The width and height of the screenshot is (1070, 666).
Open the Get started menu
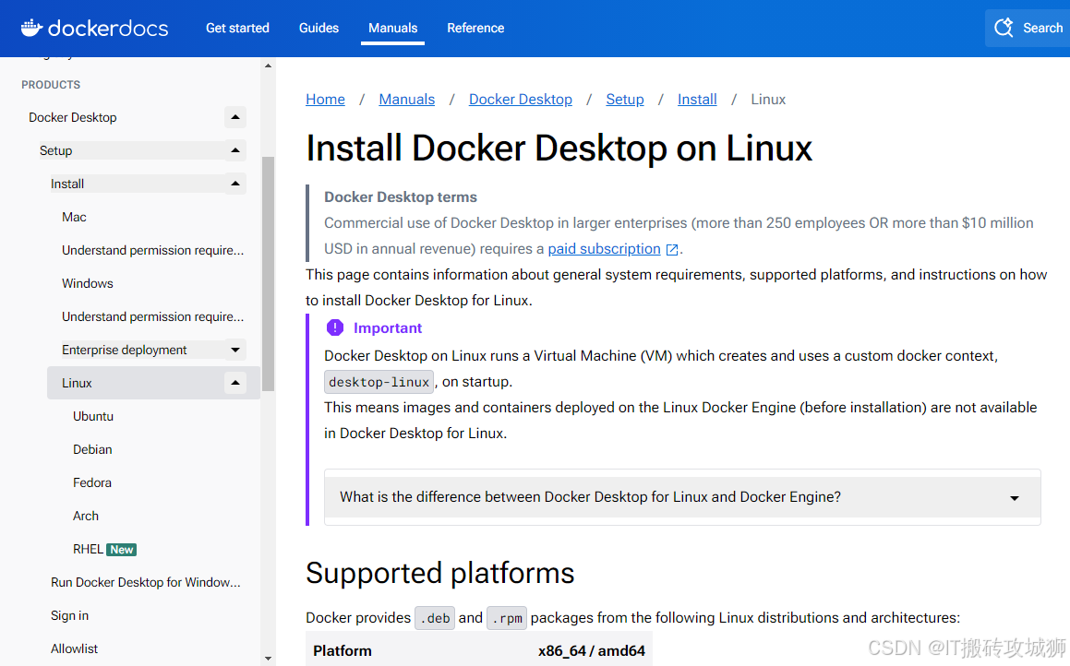pos(237,28)
